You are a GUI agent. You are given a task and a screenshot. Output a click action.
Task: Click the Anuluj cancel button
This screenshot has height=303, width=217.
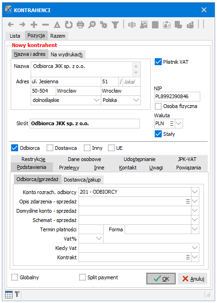point(193,278)
